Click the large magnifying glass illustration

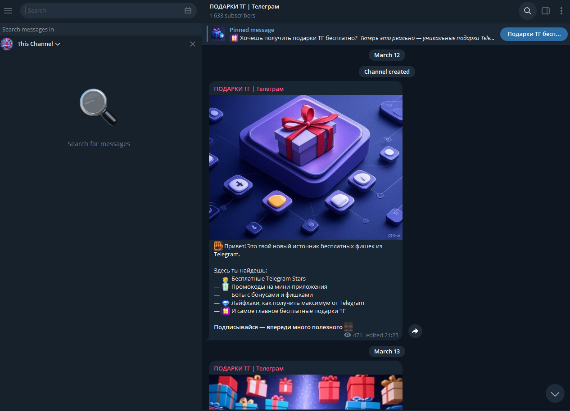[99, 107]
